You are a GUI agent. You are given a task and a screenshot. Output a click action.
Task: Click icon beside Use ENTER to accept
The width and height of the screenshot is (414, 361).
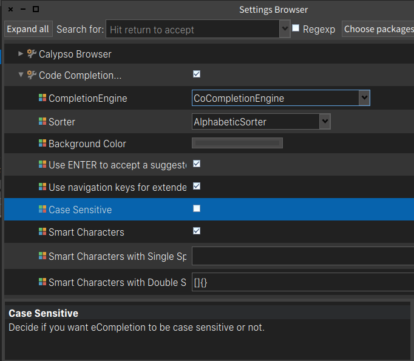(x=42, y=165)
